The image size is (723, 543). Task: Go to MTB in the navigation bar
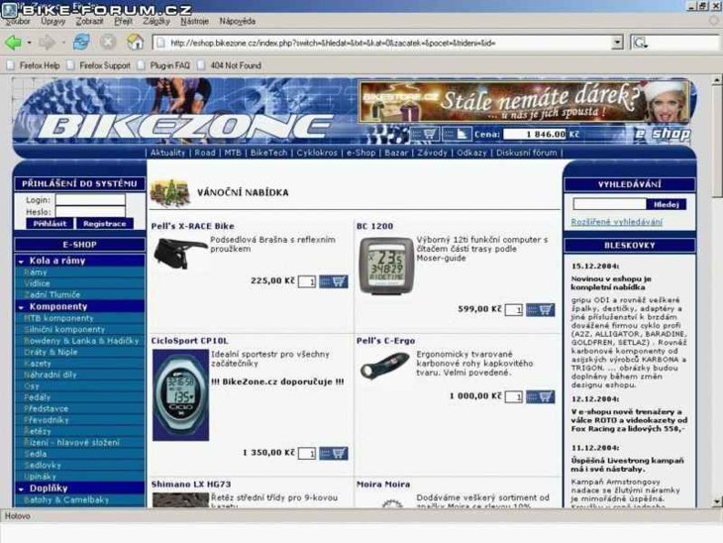click(233, 153)
